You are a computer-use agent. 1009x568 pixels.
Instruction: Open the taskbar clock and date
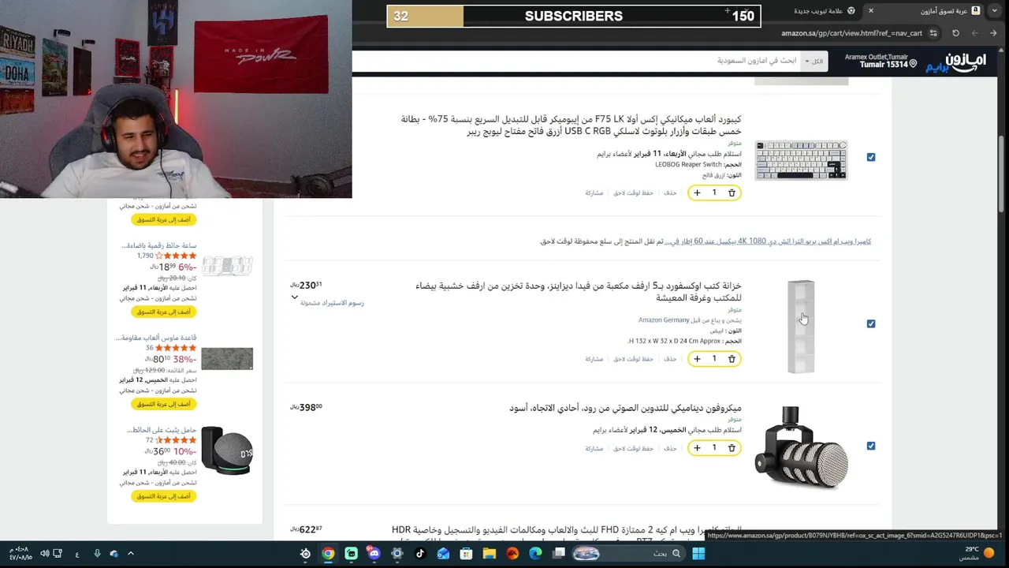click(x=19, y=554)
